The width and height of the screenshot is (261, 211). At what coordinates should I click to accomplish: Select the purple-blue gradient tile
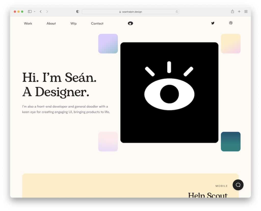click(108, 44)
